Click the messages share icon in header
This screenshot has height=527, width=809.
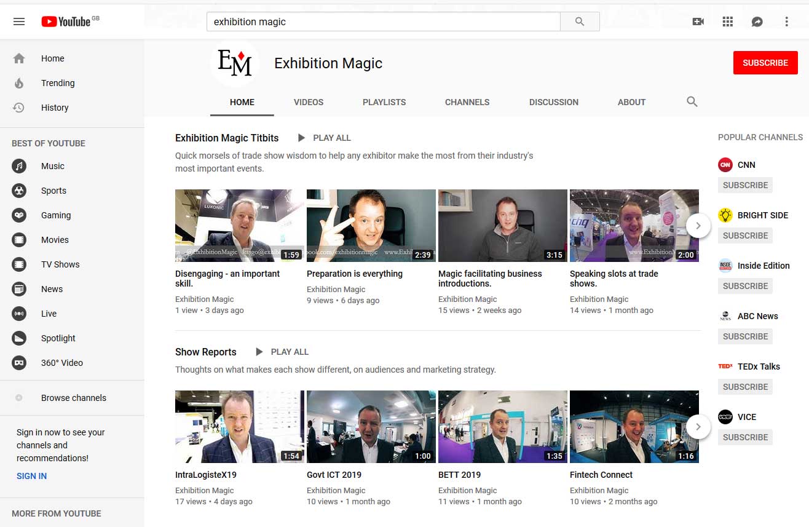(x=757, y=22)
